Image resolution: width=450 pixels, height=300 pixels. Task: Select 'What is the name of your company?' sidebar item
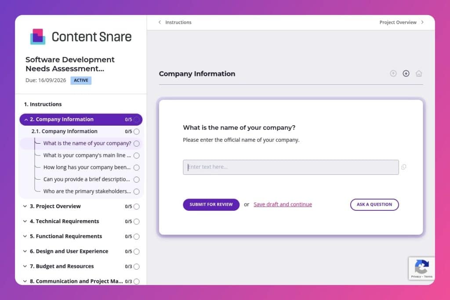(87, 143)
